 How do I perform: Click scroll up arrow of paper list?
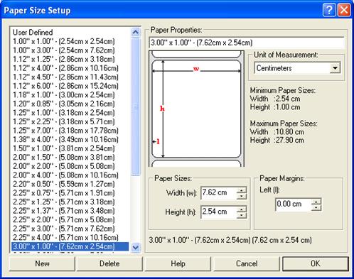click(136, 32)
